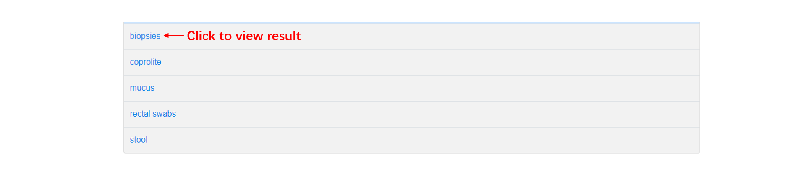
Task: Click the word 'Click' in the red annotation
Action: [201, 36]
